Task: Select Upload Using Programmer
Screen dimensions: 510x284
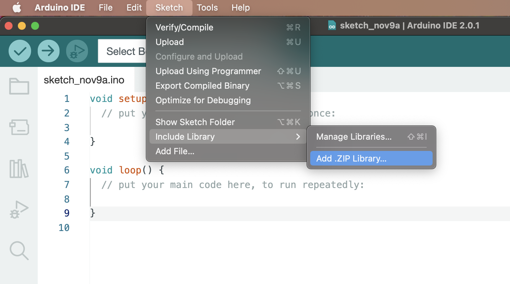Action: (228, 71)
